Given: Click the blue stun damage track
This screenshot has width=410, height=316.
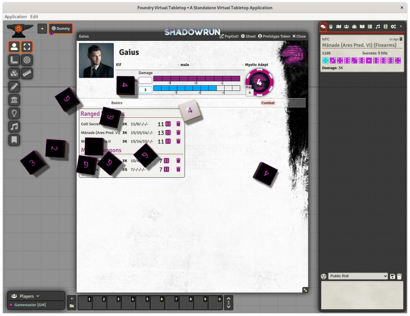Looking at the screenshot, I should [197, 88].
